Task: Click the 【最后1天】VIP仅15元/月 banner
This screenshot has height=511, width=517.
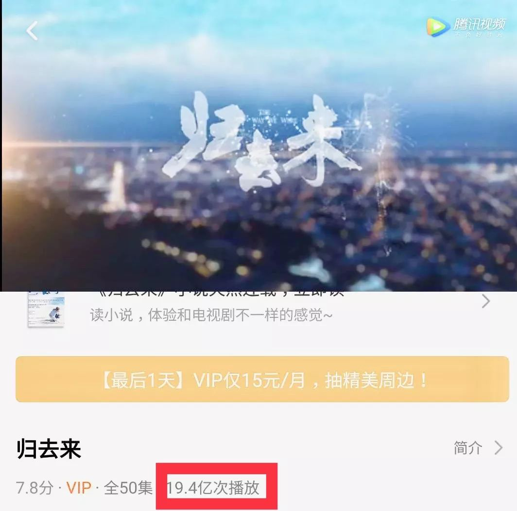Action: point(262,379)
